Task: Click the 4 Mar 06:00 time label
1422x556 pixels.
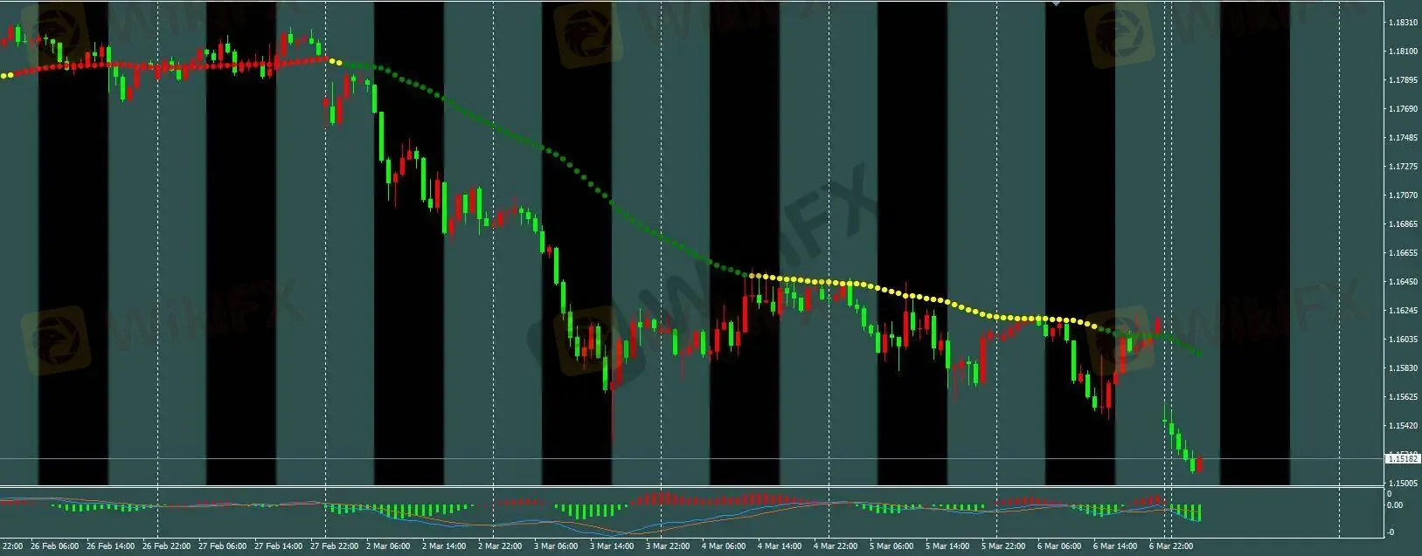Action: point(724,546)
